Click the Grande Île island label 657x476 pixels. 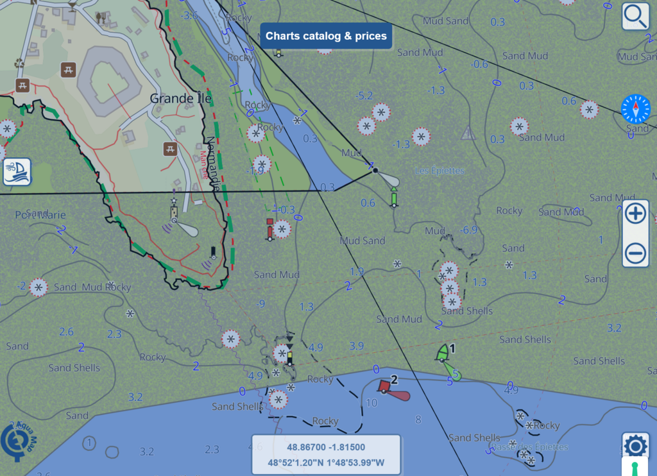[x=180, y=98]
